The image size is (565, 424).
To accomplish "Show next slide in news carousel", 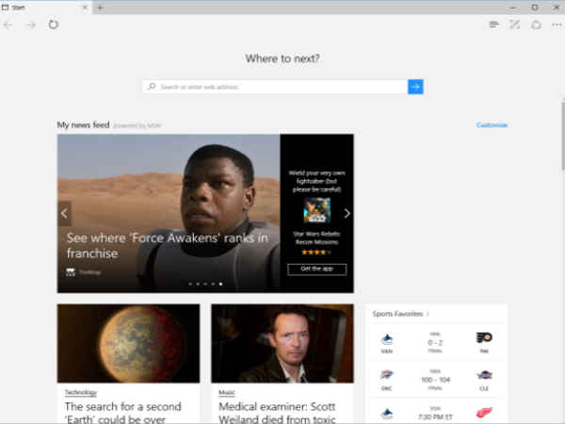I will (347, 213).
